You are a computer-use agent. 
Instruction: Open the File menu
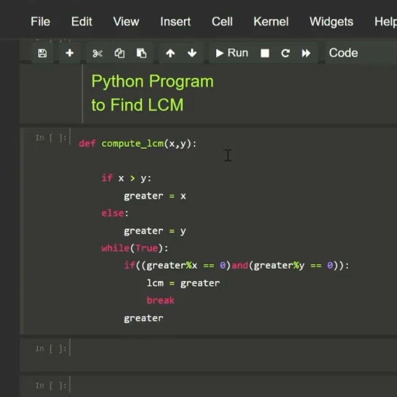(x=40, y=22)
